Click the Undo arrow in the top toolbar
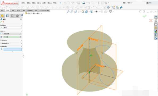 coord(89,3)
